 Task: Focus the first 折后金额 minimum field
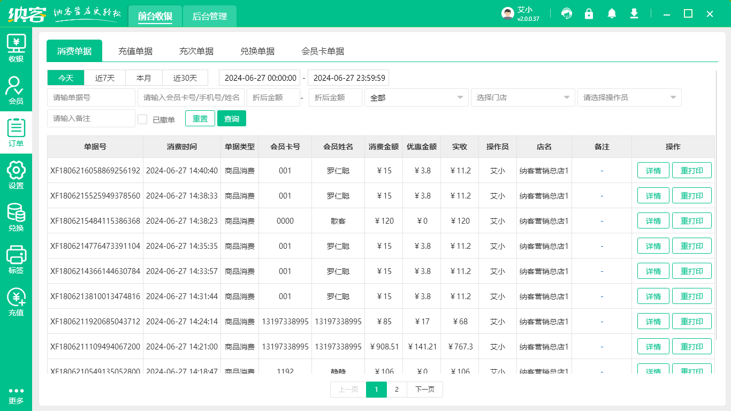point(273,97)
